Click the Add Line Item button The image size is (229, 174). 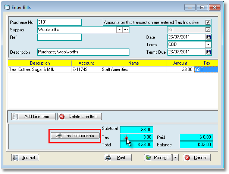(x=33, y=116)
